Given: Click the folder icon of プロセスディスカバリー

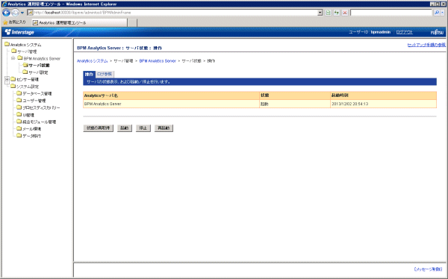Looking at the screenshot, I should 19,107.
